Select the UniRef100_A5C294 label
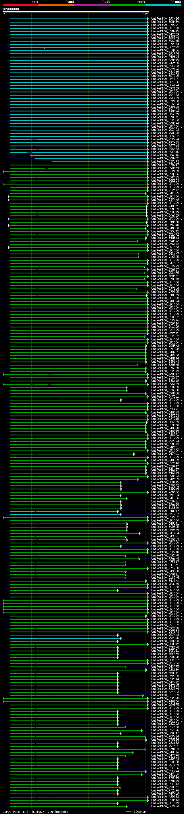Image resolution: width=184 pixels, height=814 pixels. (x=165, y=139)
